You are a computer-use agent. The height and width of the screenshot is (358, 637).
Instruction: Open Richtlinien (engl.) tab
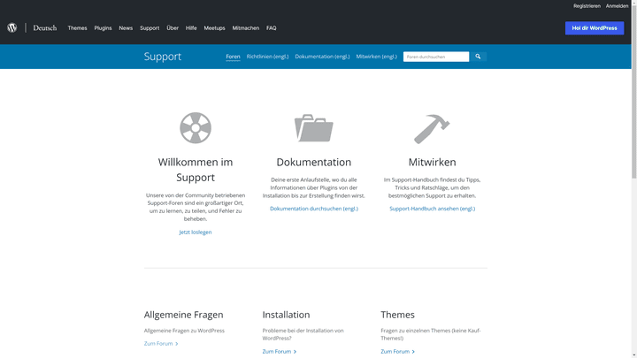click(x=267, y=57)
